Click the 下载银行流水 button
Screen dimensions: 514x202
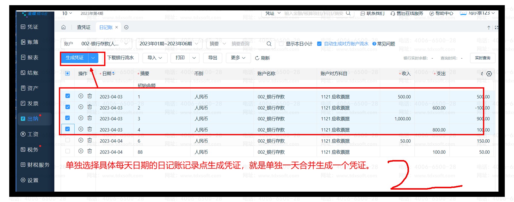(x=121, y=58)
